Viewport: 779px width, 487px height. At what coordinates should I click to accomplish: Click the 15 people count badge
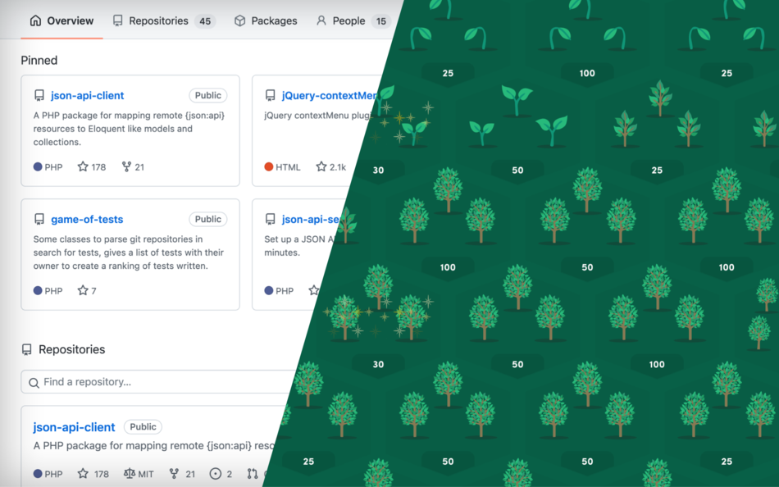381,20
